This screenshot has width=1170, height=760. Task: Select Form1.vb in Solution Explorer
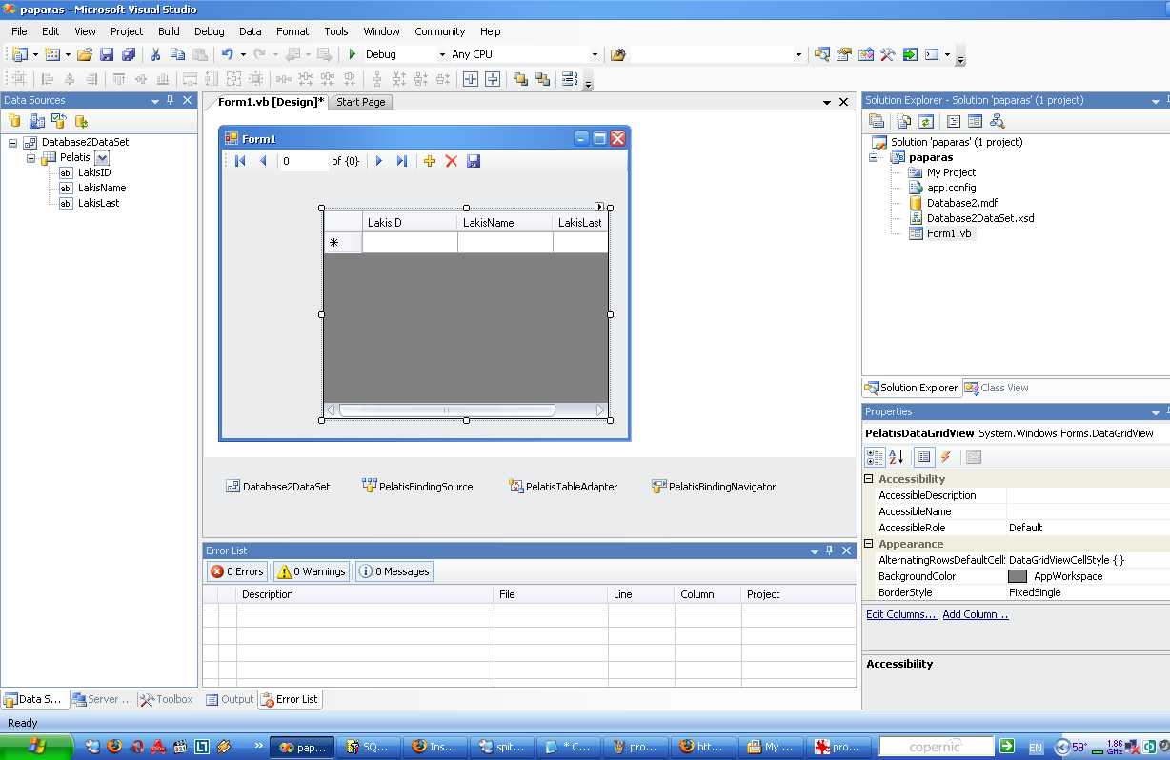pos(949,233)
